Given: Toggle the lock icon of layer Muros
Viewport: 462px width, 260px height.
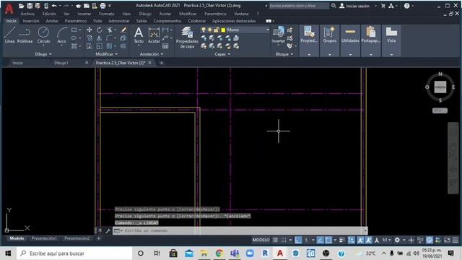Looking at the screenshot, I should [217, 30].
